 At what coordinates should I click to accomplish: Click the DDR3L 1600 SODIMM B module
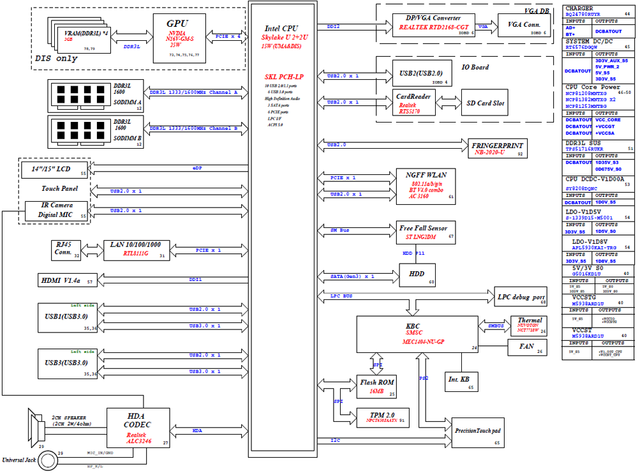pos(96,132)
